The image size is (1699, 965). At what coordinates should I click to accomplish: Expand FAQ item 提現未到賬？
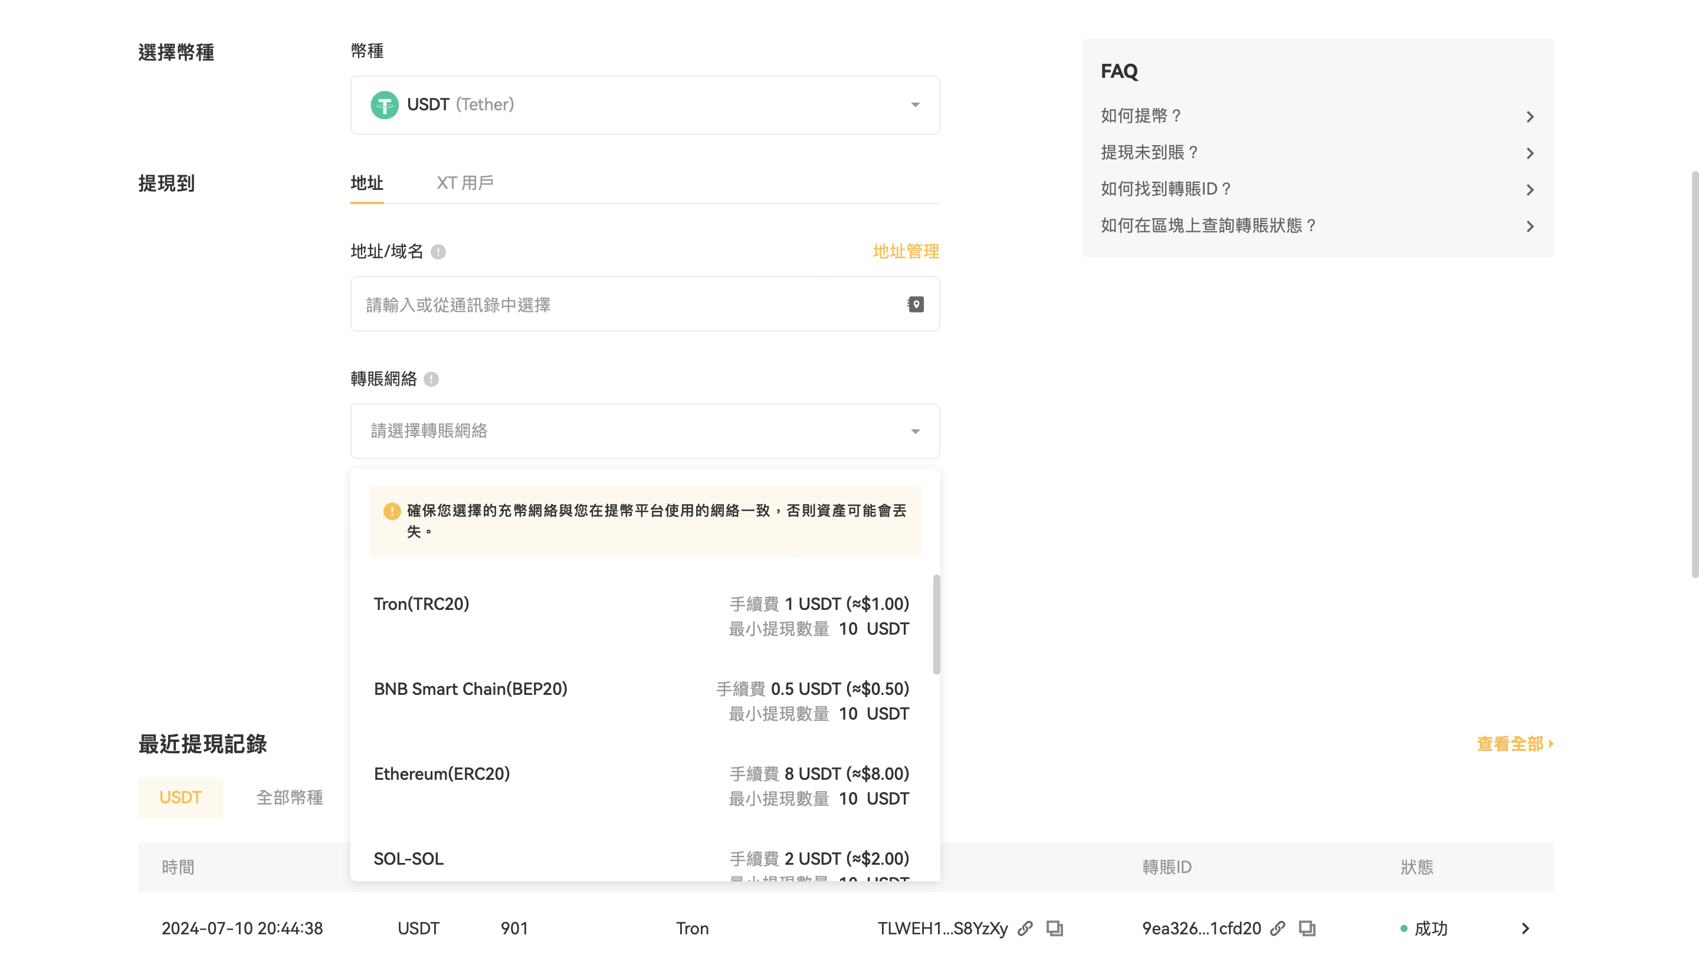pos(1317,153)
